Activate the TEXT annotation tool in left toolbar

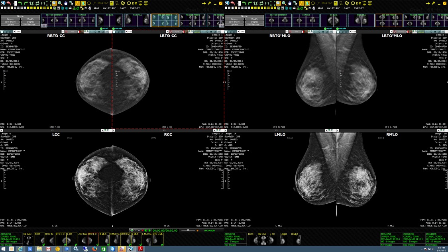[x=106, y=3]
